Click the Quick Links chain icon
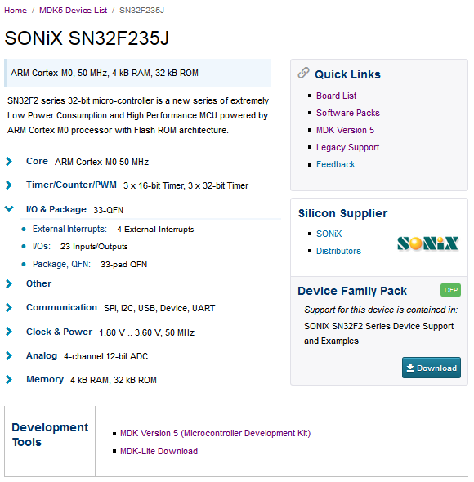The height and width of the screenshot is (482, 474). coord(303,73)
